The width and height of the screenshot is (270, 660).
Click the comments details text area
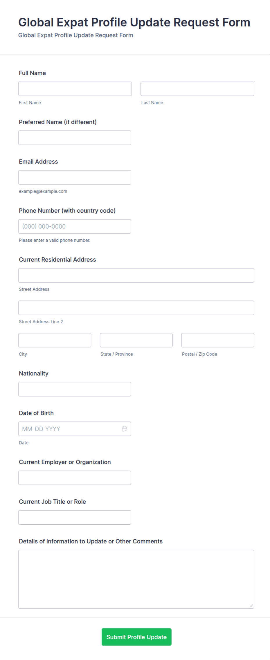136,579
